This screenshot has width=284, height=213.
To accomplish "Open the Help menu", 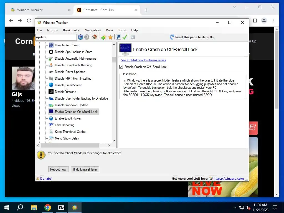I will point(135,30).
